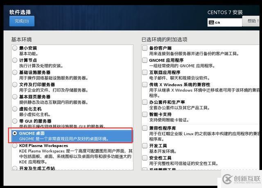
Task: Check the 备份客户端 checkbox
Action: [145, 48]
